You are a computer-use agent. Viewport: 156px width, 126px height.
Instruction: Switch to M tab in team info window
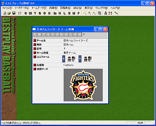coord(80,34)
